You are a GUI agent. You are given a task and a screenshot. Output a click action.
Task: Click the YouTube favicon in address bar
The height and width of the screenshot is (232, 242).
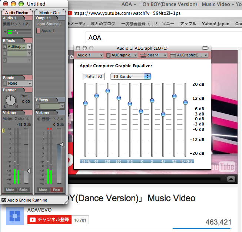click(x=70, y=13)
